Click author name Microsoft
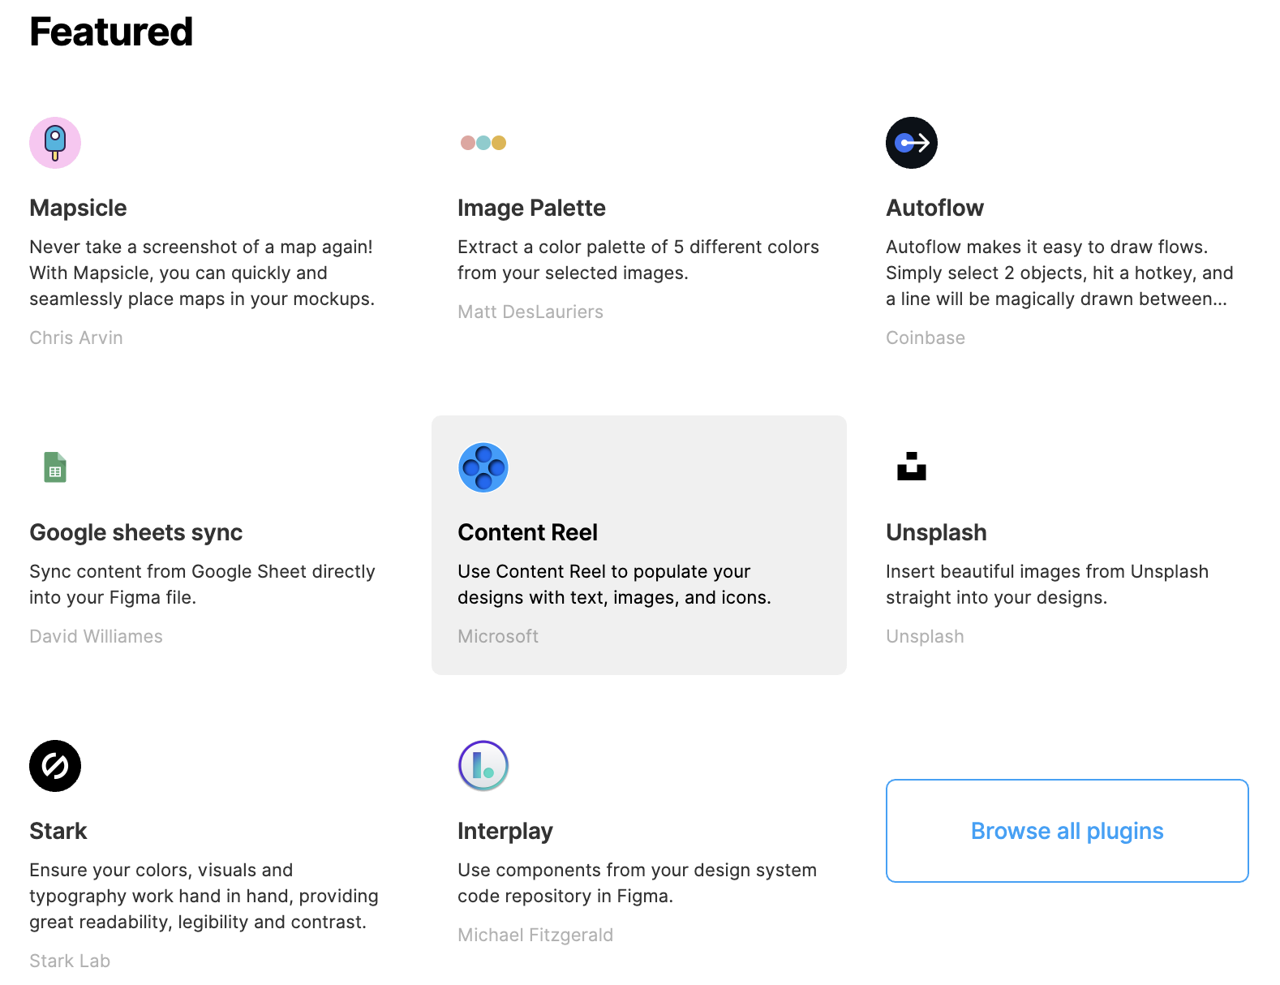1280x985 pixels. coord(498,636)
